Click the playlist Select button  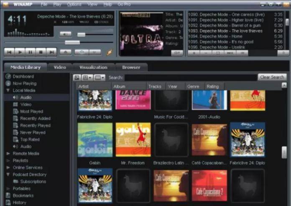tap(218, 53)
